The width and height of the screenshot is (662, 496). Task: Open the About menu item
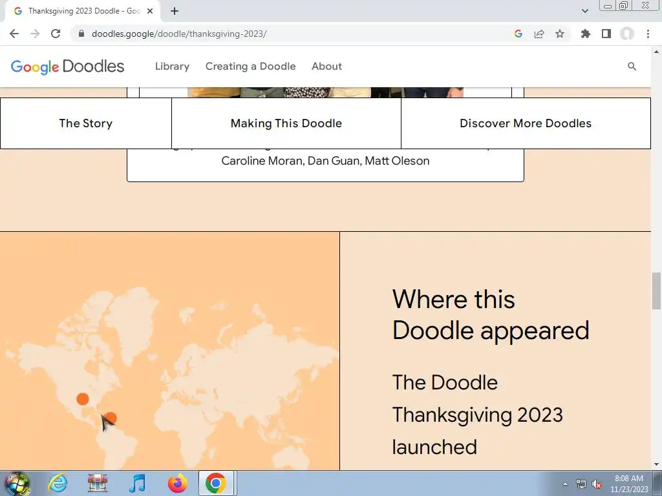(x=326, y=67)
